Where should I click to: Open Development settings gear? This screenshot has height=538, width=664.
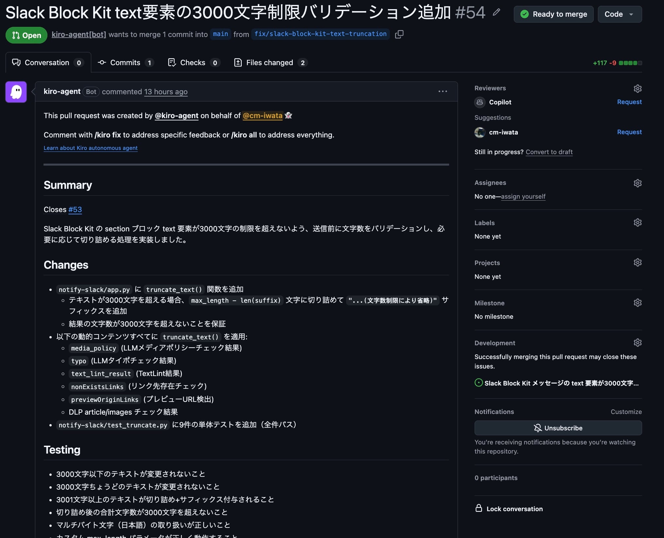coord(638,343)
